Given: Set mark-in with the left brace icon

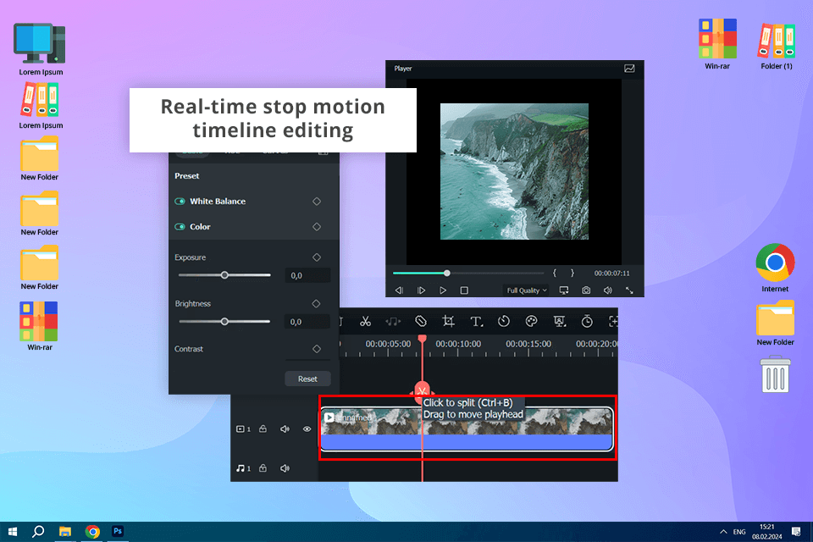Looking at the screenshot, I should [x=554, y=273].
